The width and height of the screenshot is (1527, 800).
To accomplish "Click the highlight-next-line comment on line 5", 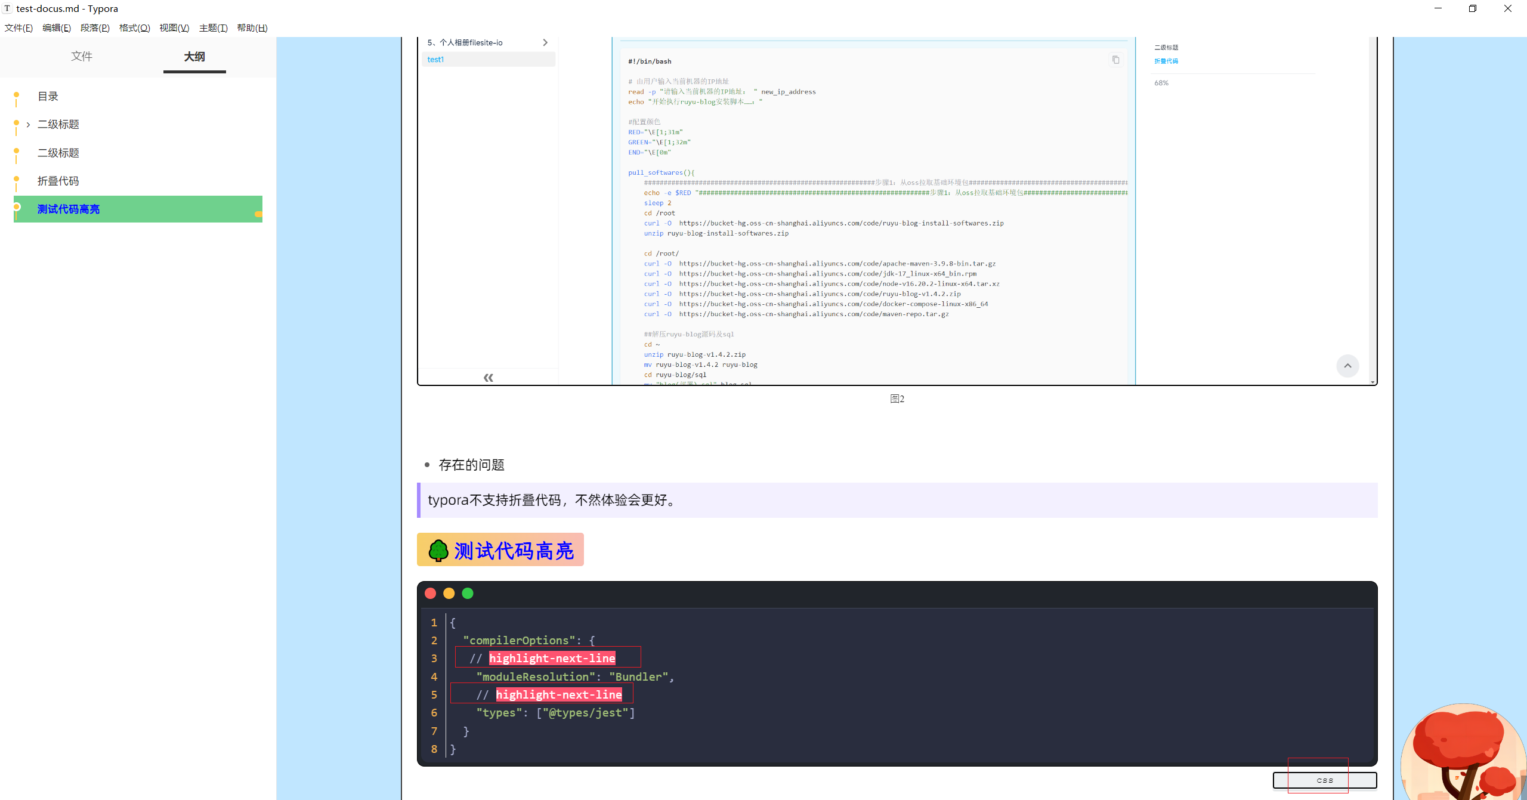I will point(549,694).
